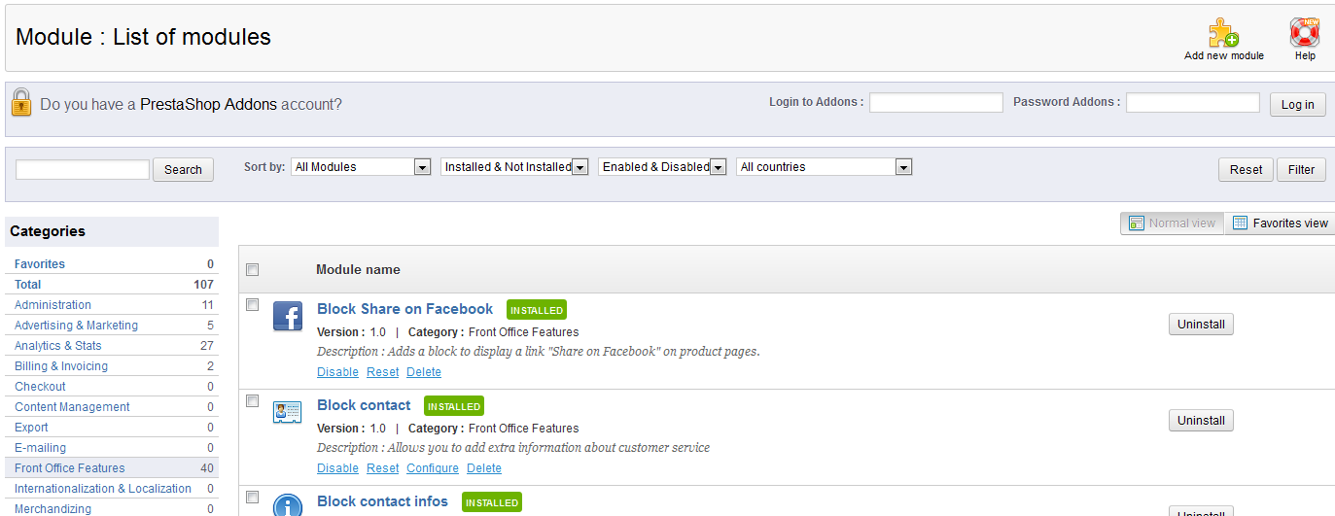Screen dimensions: 1335x516
Task: Select Front Office Features category
Action: click(69, 468)
